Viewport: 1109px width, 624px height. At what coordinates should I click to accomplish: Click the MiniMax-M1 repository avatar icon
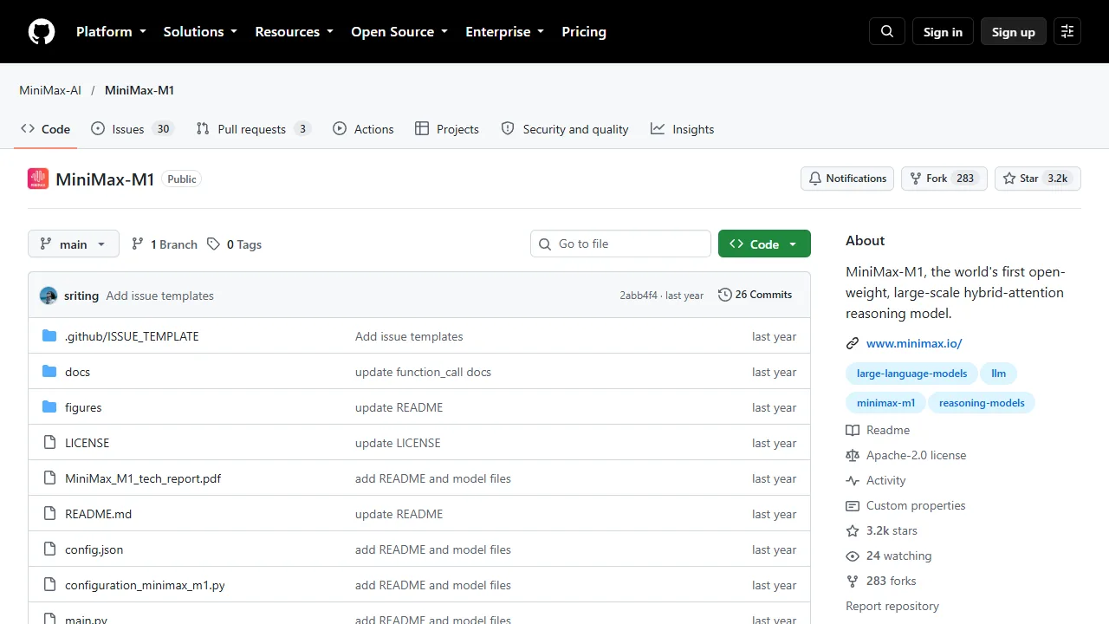point(38,179)
